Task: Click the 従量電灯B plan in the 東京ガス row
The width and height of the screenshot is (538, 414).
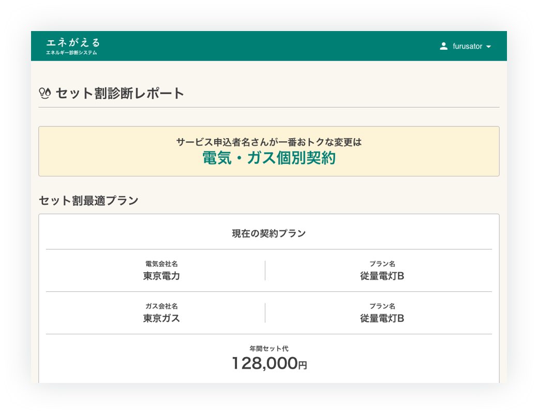Action: pyautogui.click(x=382, y=318)
